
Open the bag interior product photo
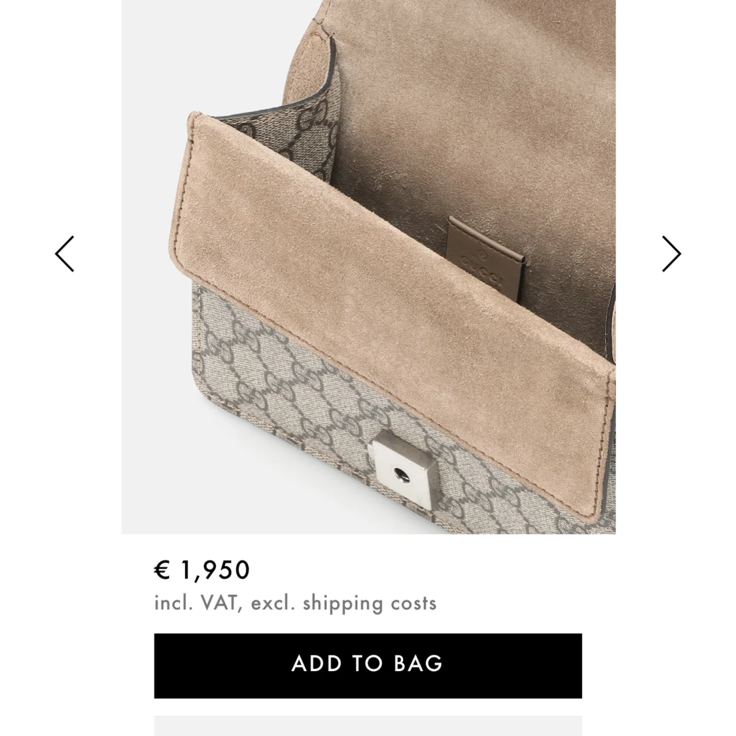pyautogui.click(x=368, y=267)
